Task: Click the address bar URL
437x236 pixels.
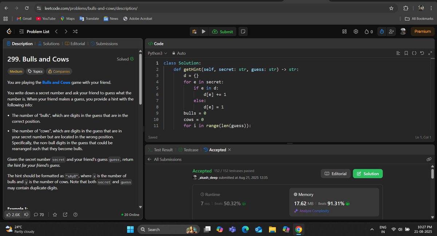Action: [91, 8]
